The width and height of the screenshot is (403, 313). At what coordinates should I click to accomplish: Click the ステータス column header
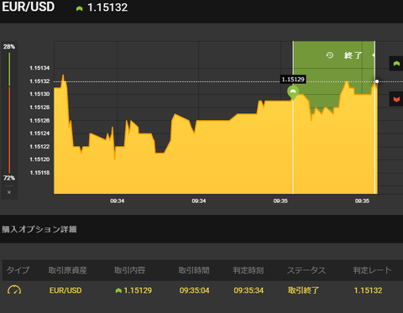coord(306,270)
